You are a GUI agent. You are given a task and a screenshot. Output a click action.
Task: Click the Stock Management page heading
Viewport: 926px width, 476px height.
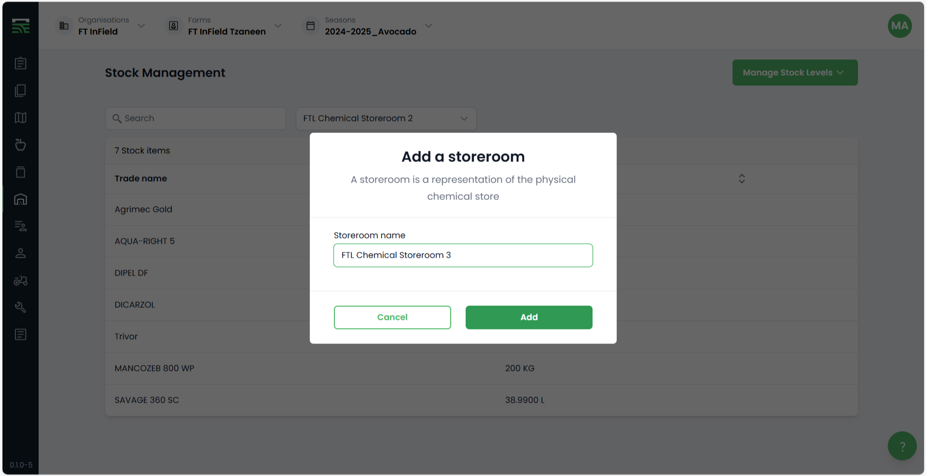[165, 73]
